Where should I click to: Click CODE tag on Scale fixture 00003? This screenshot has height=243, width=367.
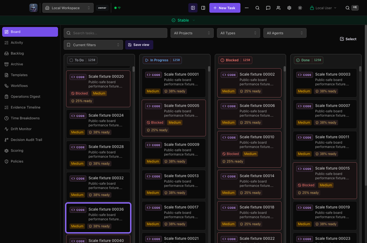(305, 75)
